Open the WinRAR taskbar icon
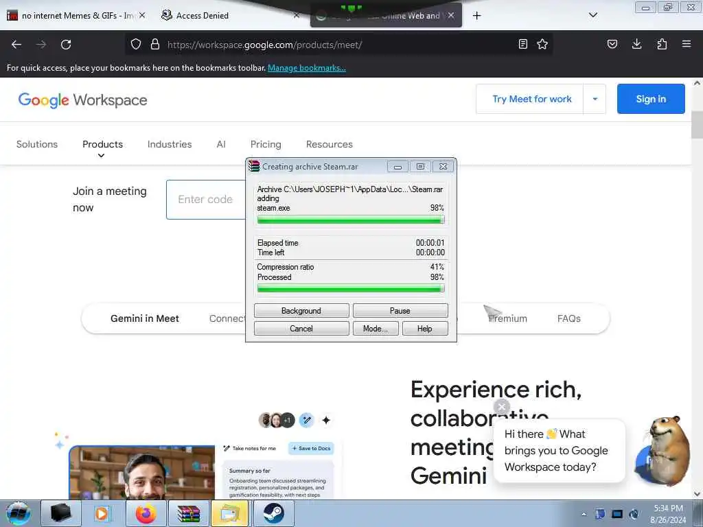The width and height of the screenshot is (703, 527). [188, 513]
